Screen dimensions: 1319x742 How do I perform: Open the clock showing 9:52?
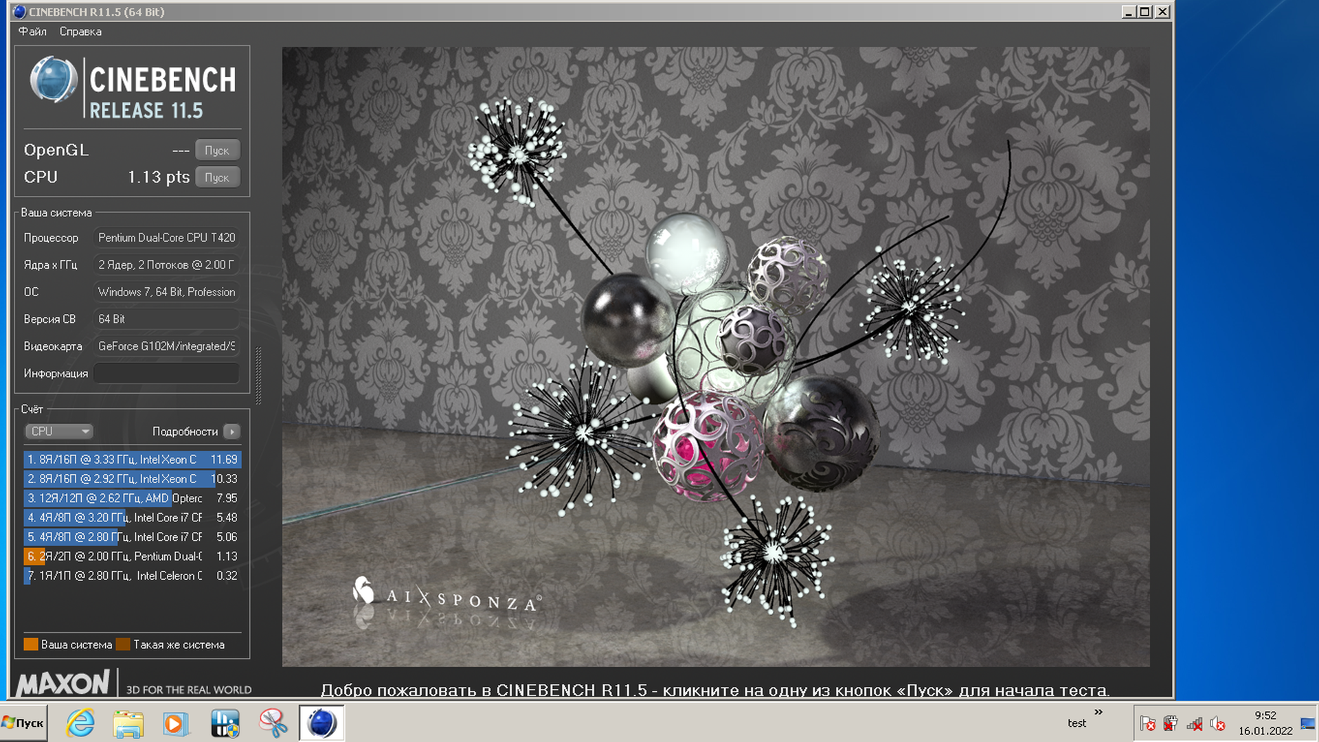coord(1265,723)
